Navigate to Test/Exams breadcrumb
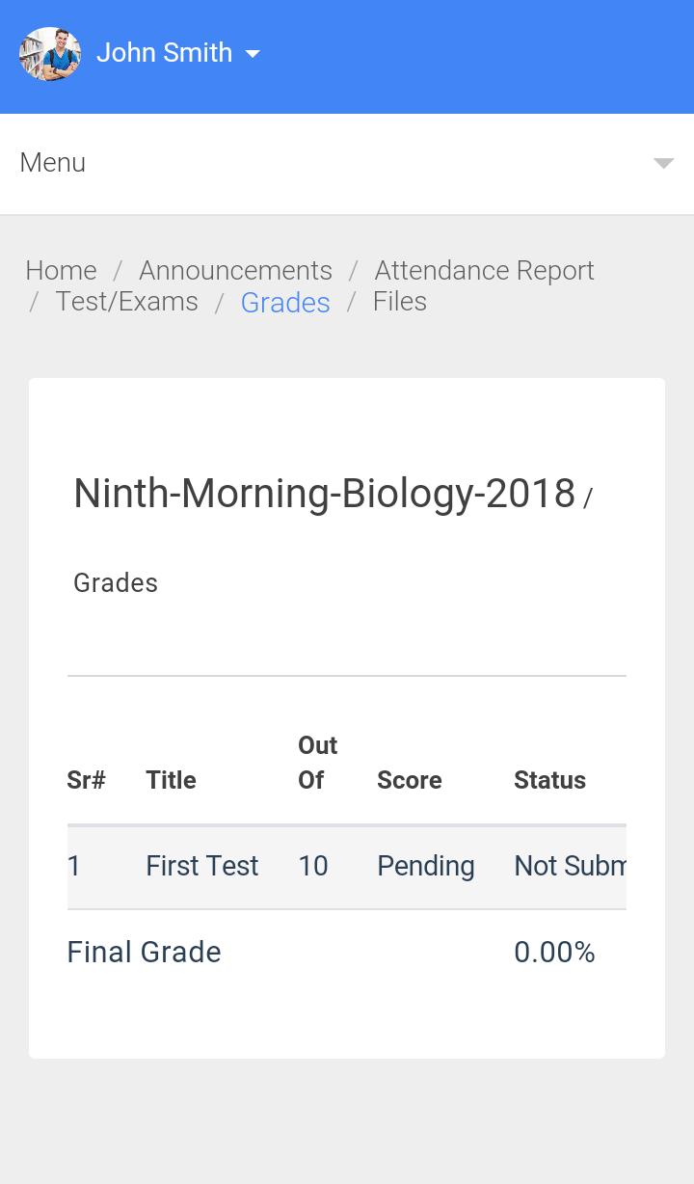Screen dimensions: 694x1184 pos(127,302)
